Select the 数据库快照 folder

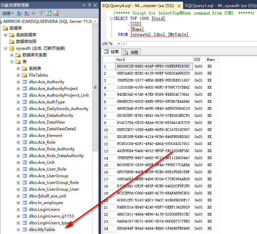click(x=26, y=42)
